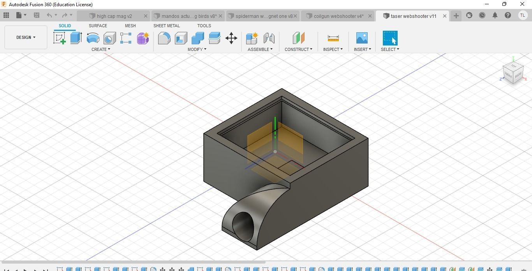Expand the MODIFY dropdown

(x=197, y=49)
